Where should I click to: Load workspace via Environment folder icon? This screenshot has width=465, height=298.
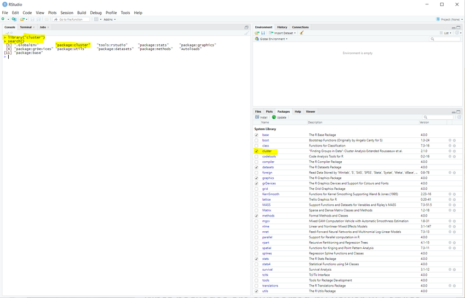(257, 33)
